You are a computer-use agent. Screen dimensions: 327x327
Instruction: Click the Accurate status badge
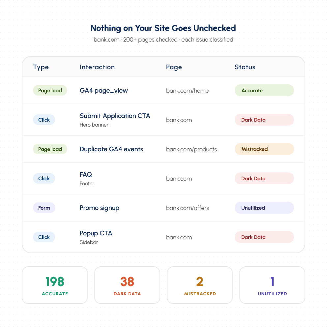[x=264, y=90]
